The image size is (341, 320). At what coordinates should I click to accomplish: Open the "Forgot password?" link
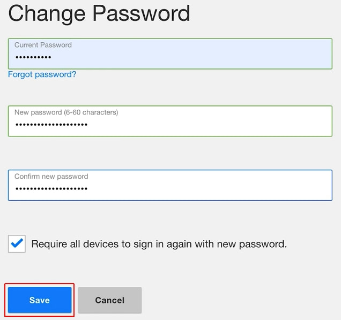coord(42,74)
